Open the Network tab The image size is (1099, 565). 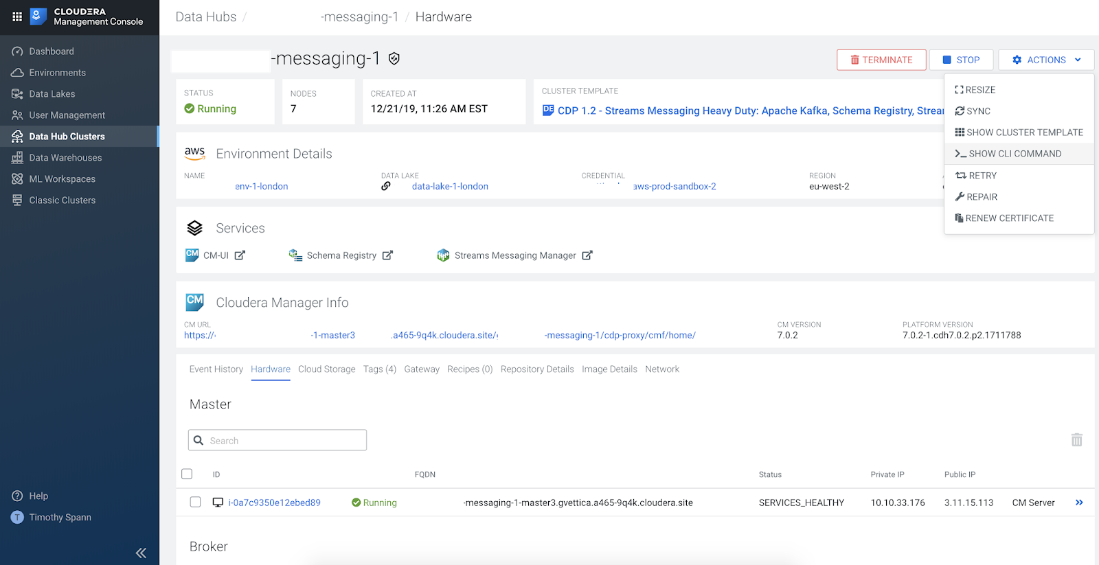[x=662, y=369]
